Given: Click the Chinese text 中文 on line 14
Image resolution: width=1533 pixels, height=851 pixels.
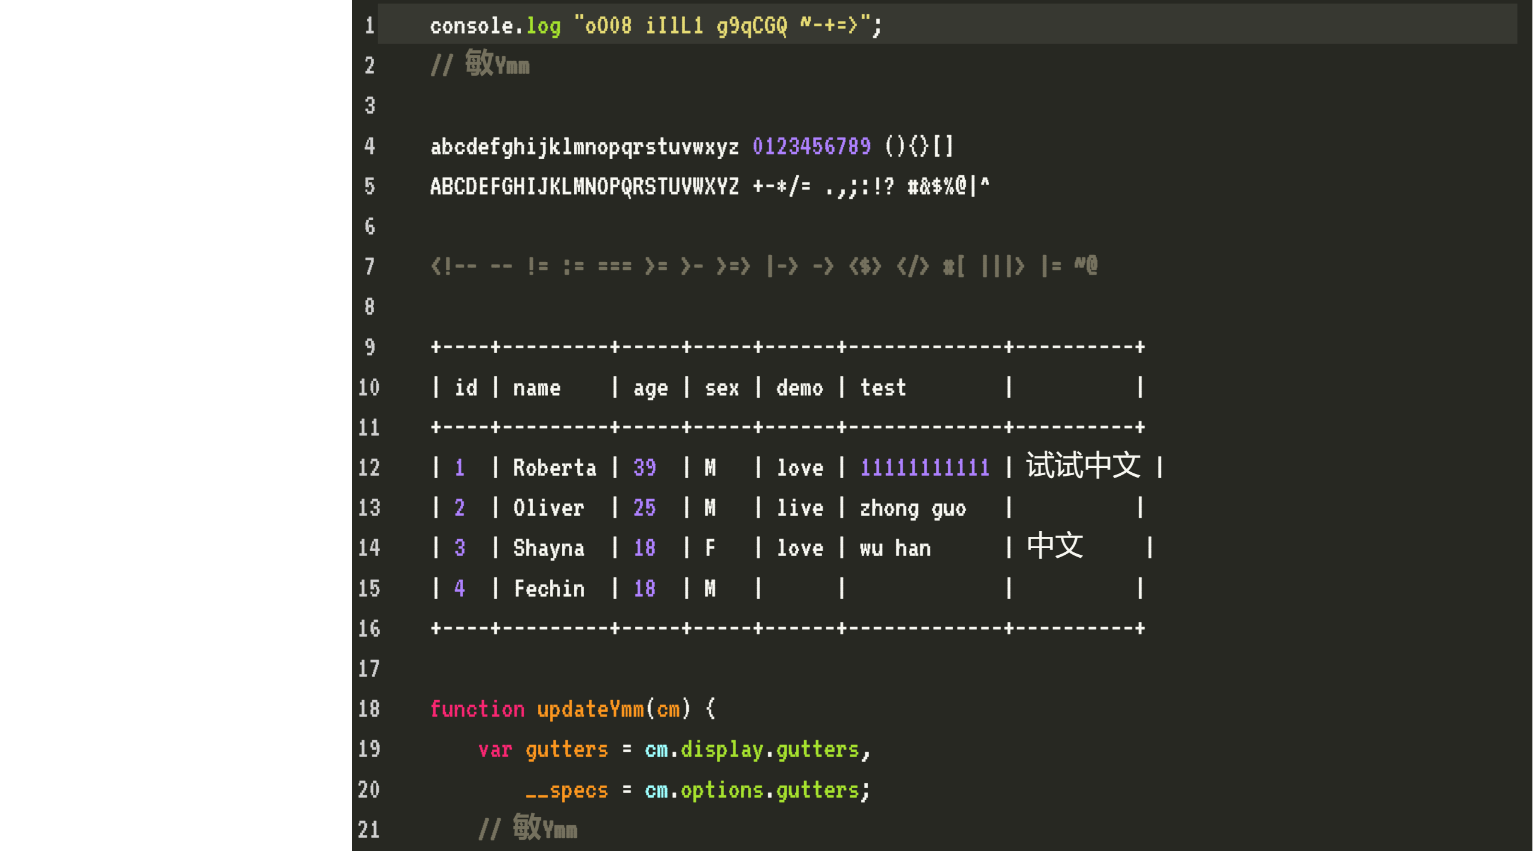Looking at the screenshot, I should pos(1055,545).
